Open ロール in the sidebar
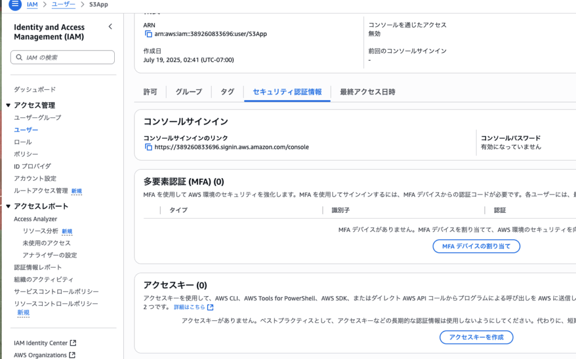 (x=22, y=142)
